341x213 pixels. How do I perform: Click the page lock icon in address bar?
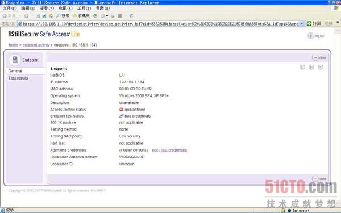pos(20,24)
